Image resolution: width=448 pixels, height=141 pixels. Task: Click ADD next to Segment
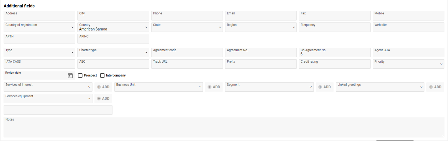tap(325, 87)
